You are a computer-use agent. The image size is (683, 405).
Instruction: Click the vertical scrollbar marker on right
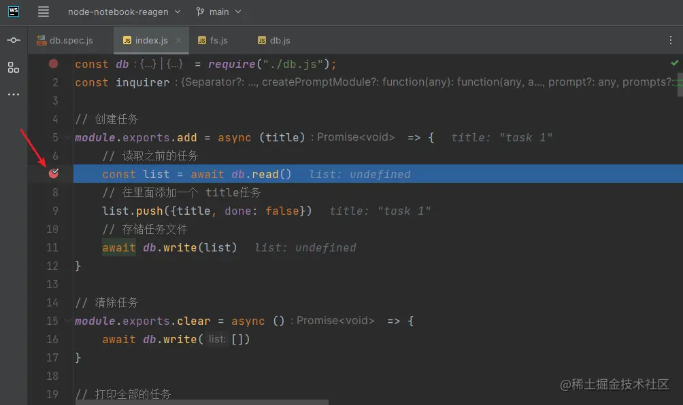(x=680, y=84)
